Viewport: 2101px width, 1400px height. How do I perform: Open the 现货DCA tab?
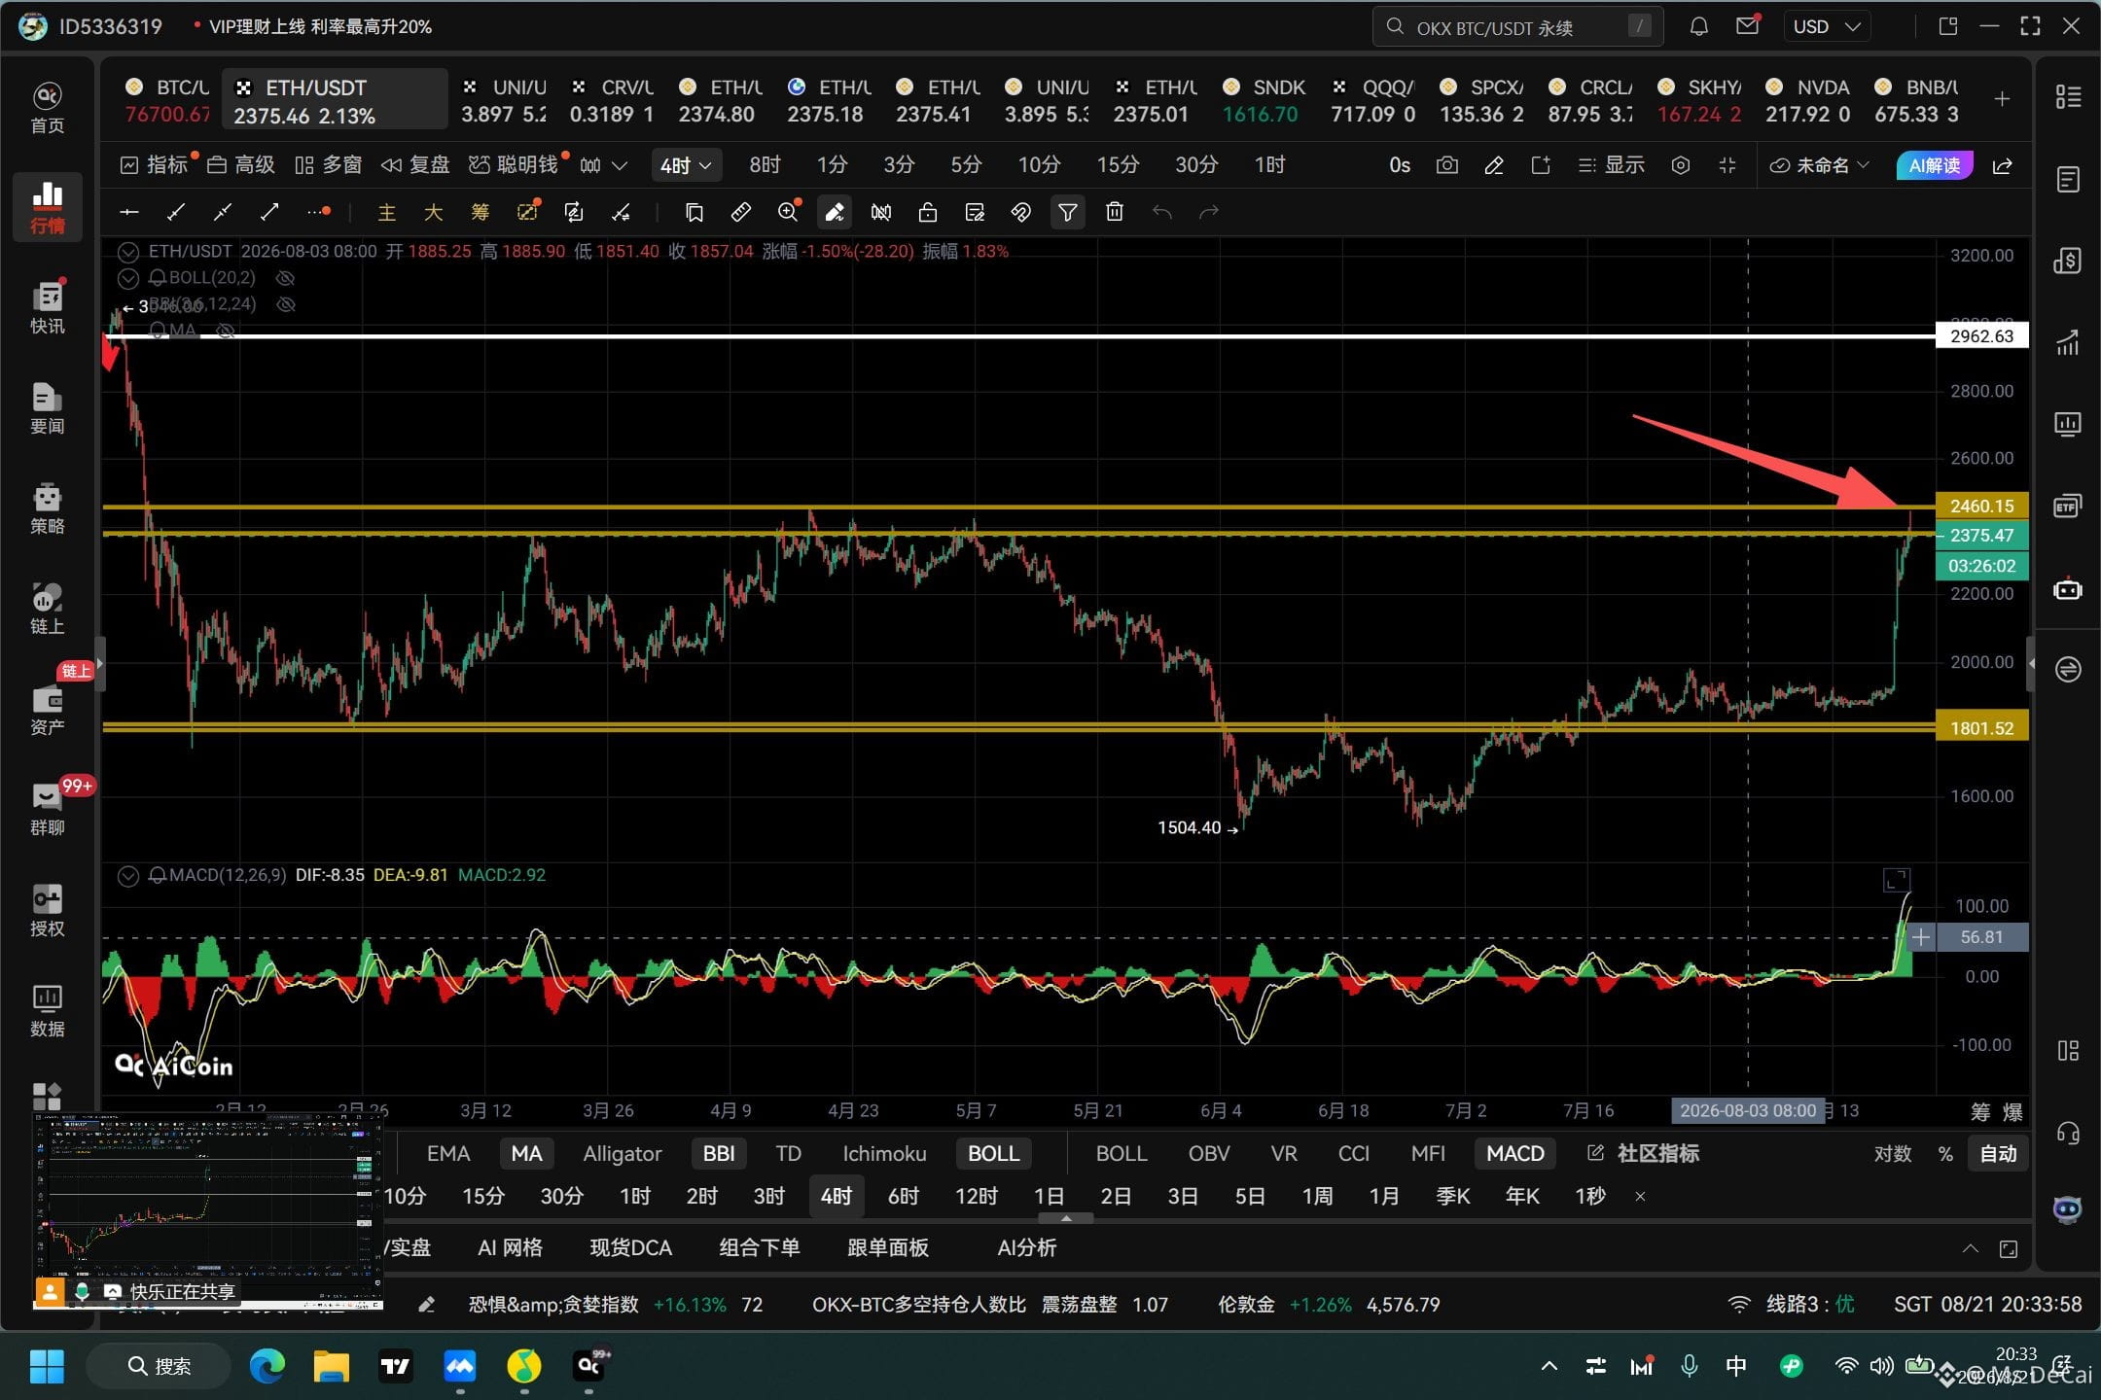630,1247
